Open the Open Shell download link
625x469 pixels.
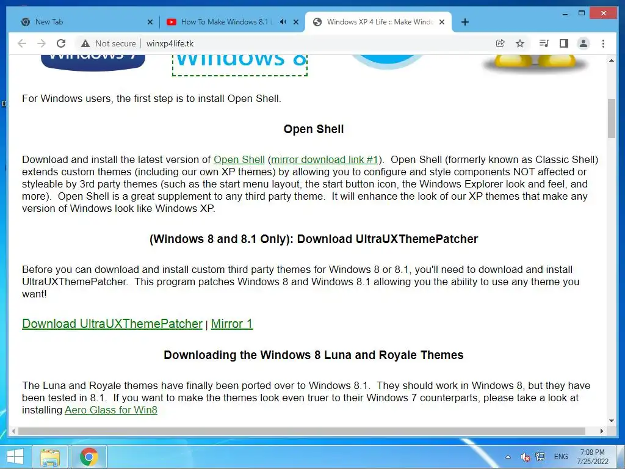click(239, 159)
